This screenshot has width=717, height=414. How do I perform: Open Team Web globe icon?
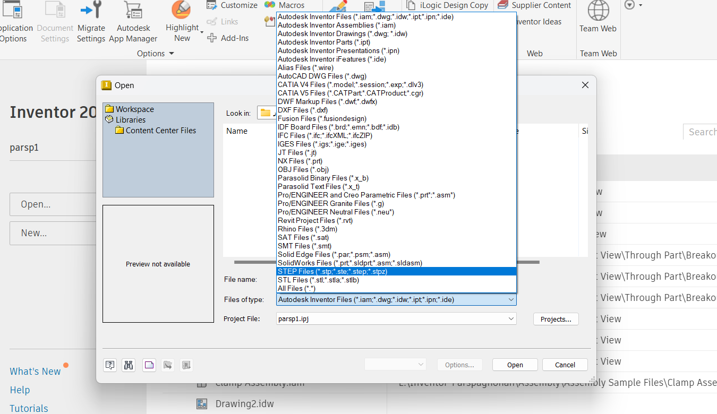pos(598,10)
